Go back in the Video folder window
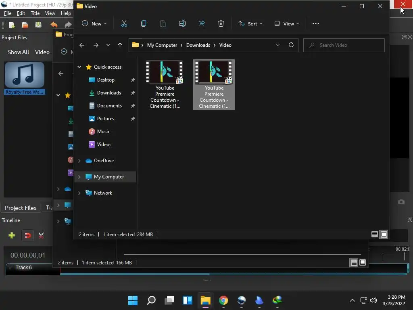 tap(82, 45)
